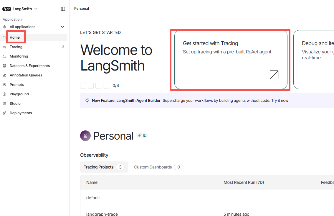Click the New Feature: LangSmith Agent Builder text
Image resolution: width=334 pixels, height=216 pixels.
point(126,101)
